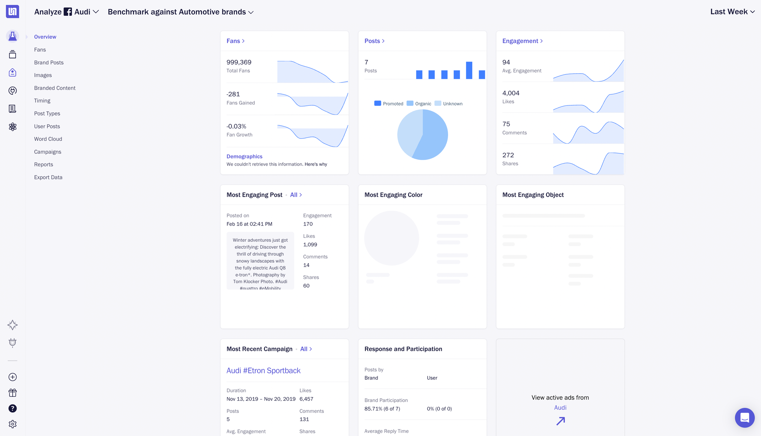Open Word Cloud menu item
761x436 pixels.
pos(48,139)
